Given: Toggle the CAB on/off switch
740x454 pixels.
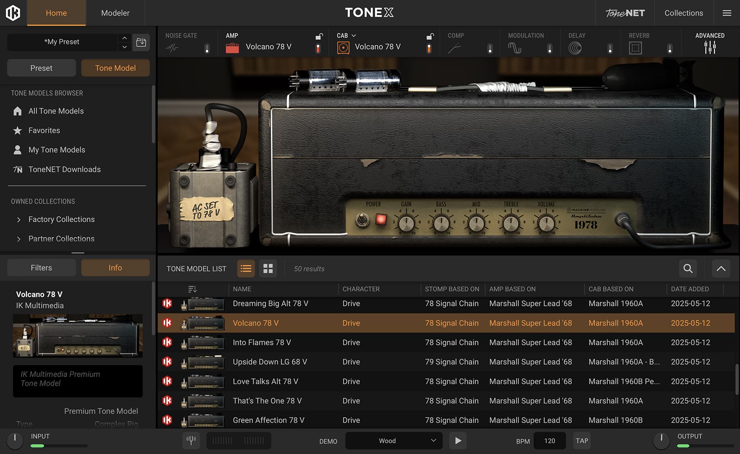Looking at the screenshot, I should pyautogui.click(x=429, y=49).
